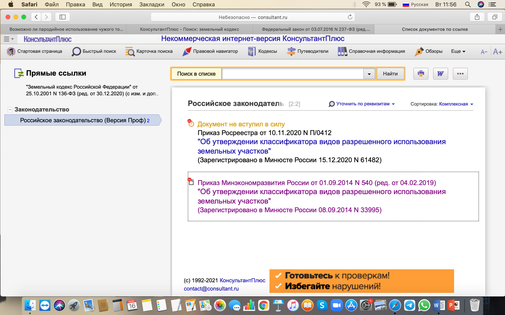Launch Google Chrome from Dock
Viewport: 505px width, 315px height.
coord(264,305)
